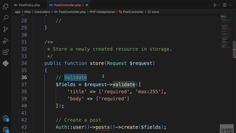Click the selected word 'Validate' in comment
The image size is (236, 133).
76,77
